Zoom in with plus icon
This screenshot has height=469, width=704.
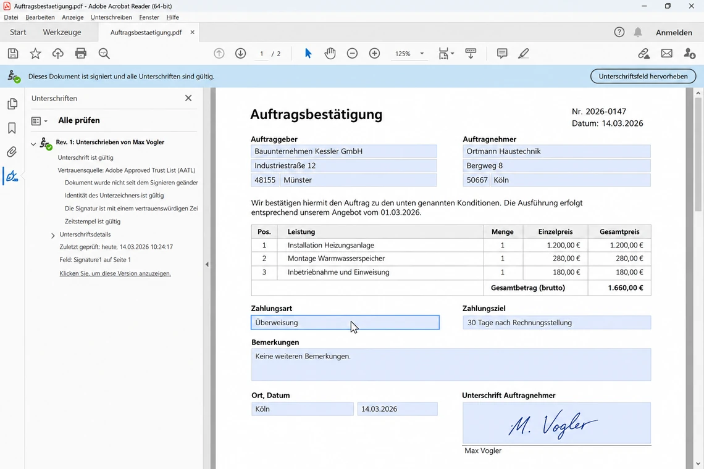(374, 54)
